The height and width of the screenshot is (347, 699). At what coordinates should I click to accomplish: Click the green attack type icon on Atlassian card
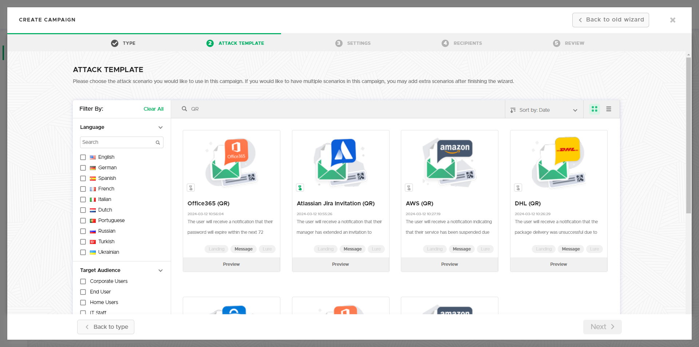300,188
